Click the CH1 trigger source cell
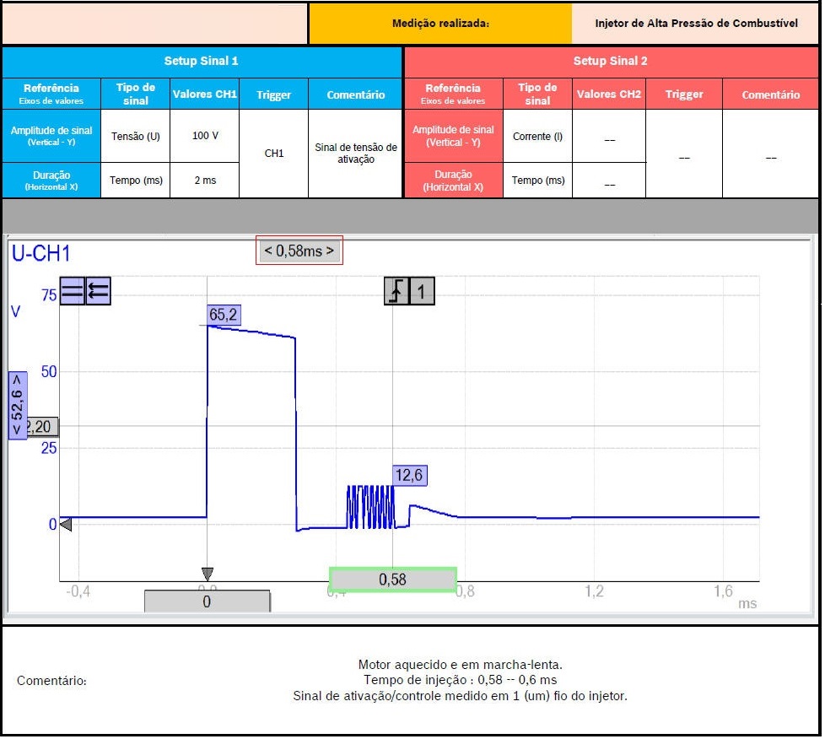 point(273,154)
